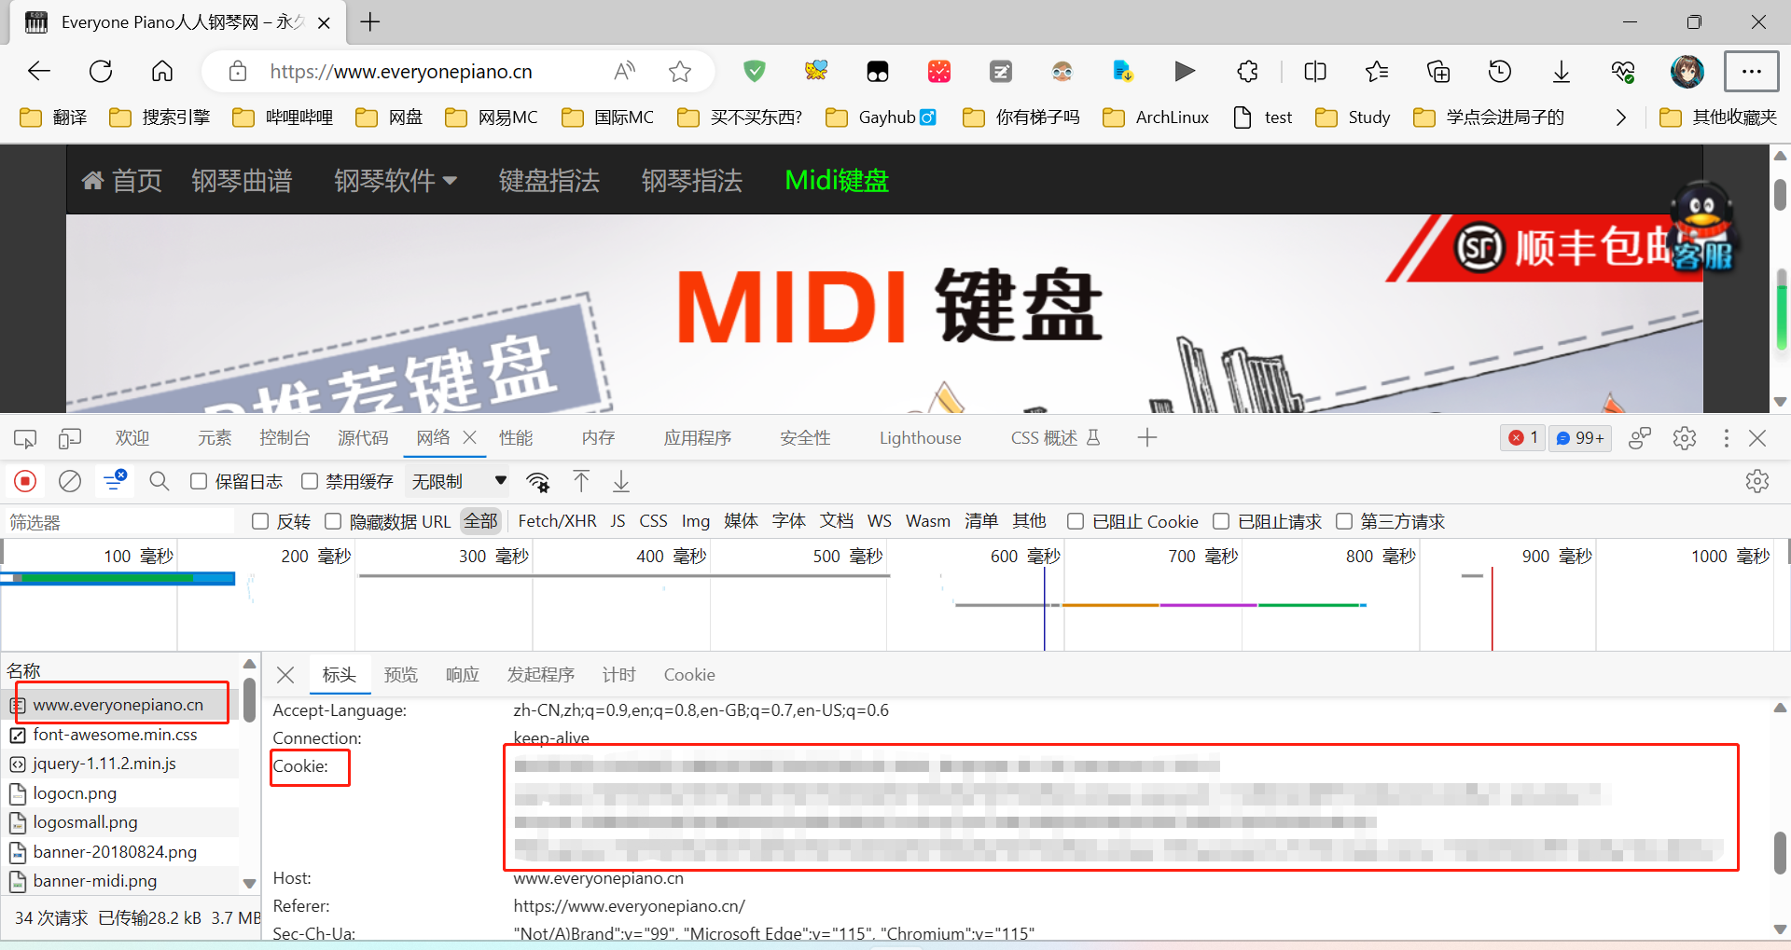This screenshot has height=950, width=1791.
Task: Open the 翻译 bookmark folder
Action: click(54, 117)
